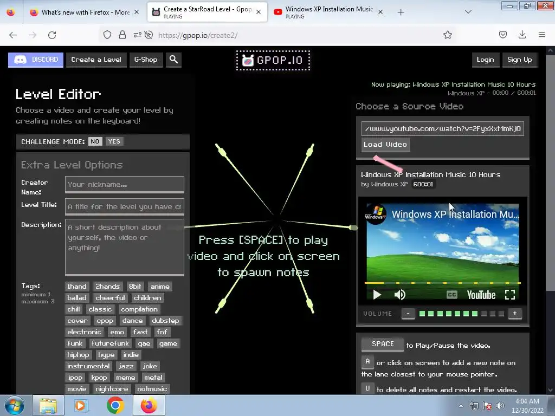Open Google Chrome from the taskbar
The image size is (555, 416).
115,405
